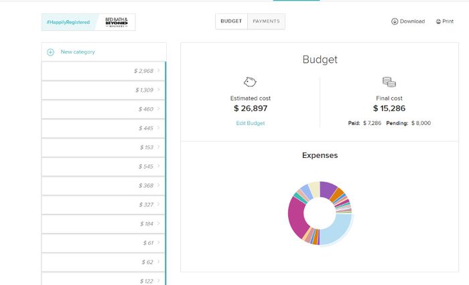Select the purple segment at chart top

tap(327, 189)
